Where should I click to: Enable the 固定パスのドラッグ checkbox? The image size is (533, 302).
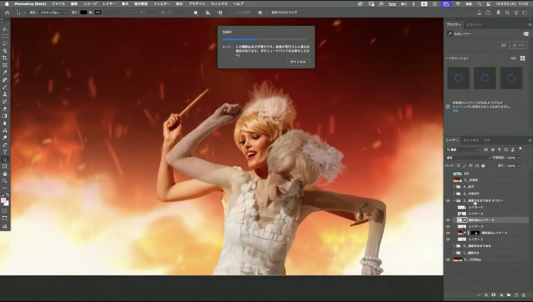(268, 12)
